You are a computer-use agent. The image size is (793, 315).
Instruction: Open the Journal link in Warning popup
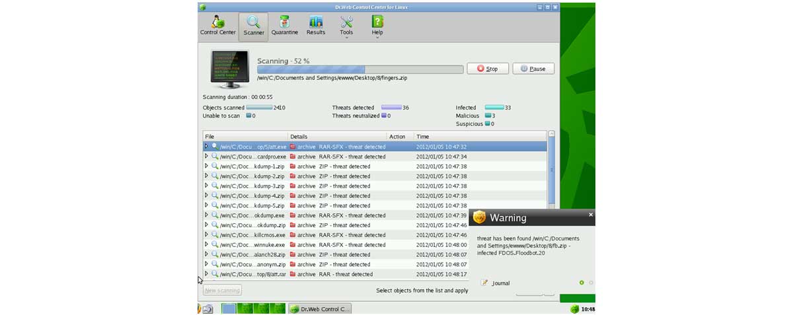click(501, 283)
